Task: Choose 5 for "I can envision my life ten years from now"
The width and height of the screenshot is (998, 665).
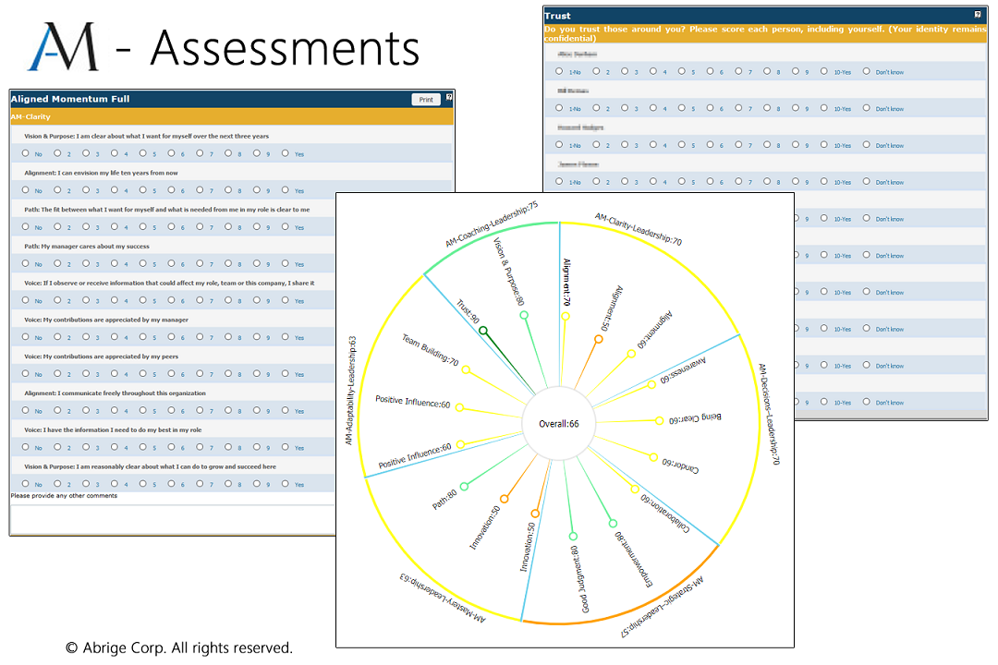Action: [142, 189]
